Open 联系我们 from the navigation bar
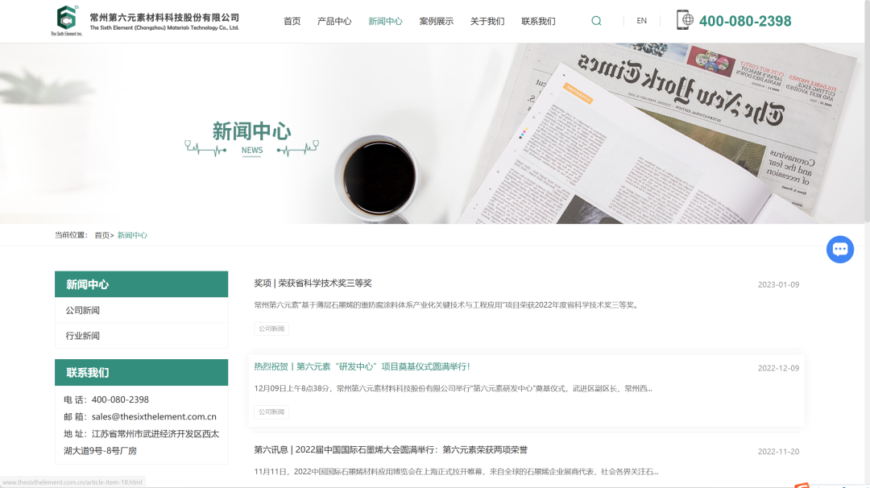The image size is (870, 488). click(x=537, y=21)
